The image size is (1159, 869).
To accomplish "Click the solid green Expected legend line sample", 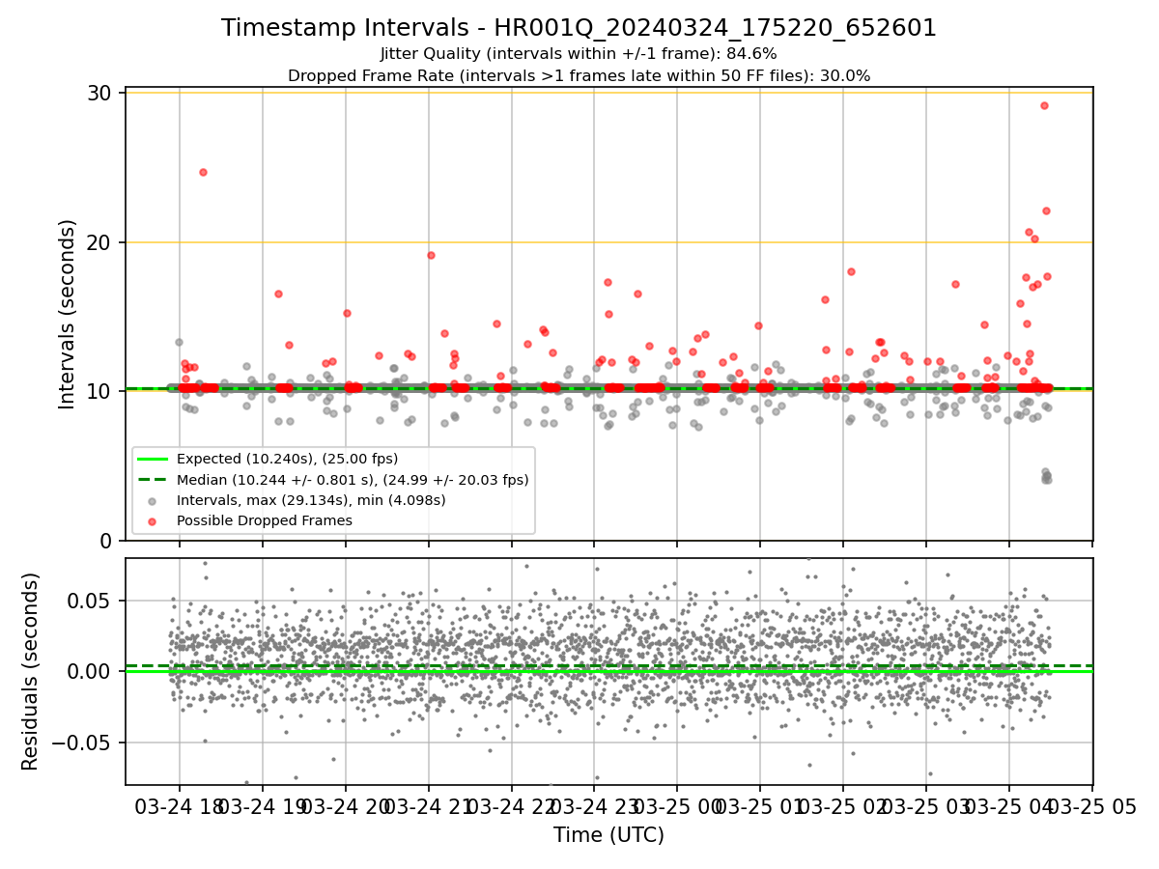I will click(153, 459).
